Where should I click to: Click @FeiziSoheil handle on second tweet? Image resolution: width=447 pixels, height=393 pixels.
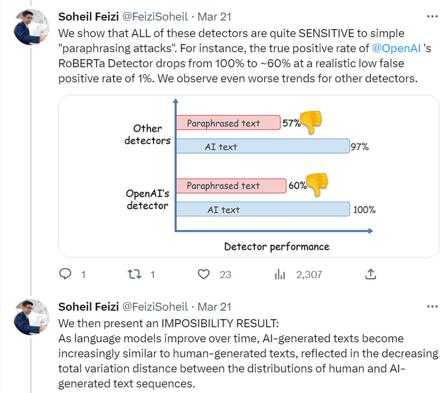point(156,307)
